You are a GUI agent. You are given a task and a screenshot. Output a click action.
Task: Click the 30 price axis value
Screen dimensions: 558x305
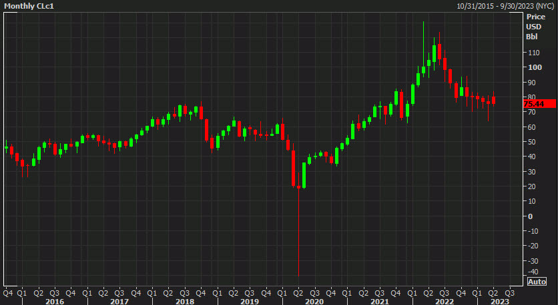click(533, 172)
